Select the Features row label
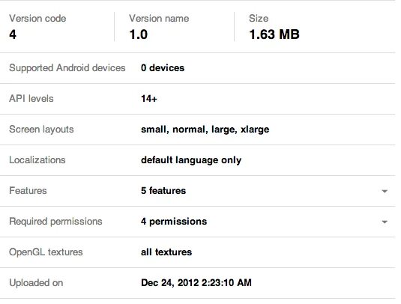 28,191
